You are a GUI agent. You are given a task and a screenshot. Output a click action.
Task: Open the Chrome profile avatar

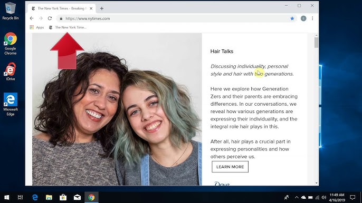tap(303, 18)
